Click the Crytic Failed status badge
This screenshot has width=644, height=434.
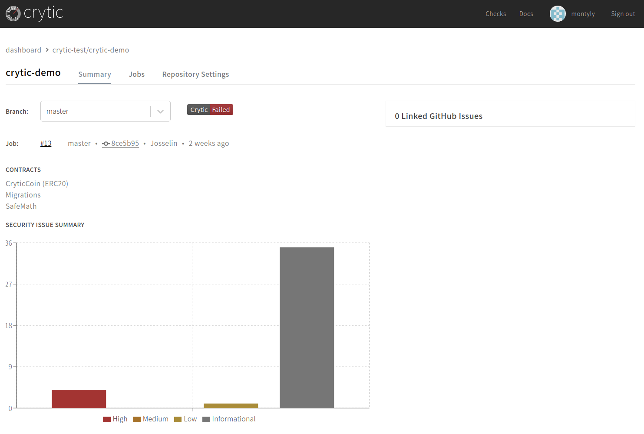[210, 109]
